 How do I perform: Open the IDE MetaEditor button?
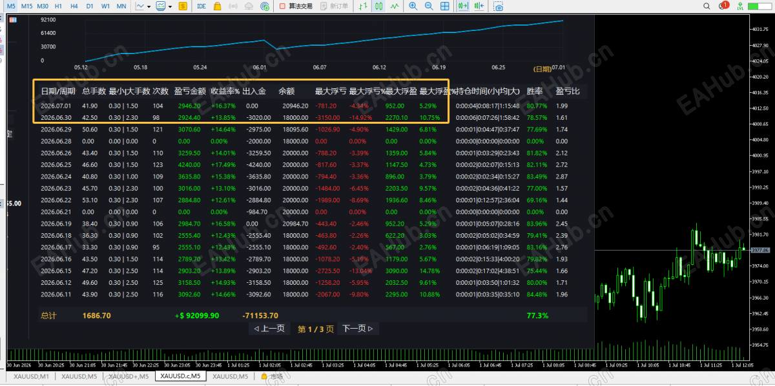coord(201,6)
